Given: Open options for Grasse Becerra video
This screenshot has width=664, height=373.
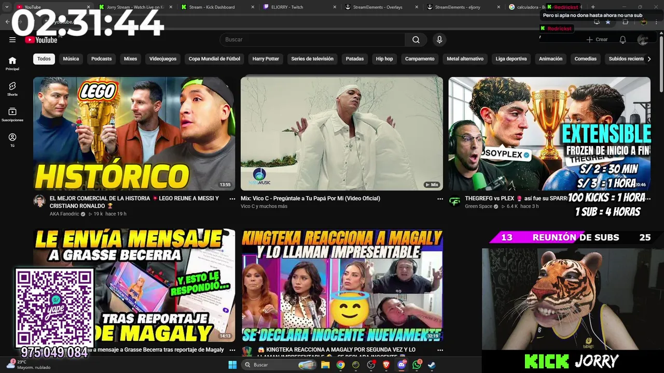Looking at the screenshot, I should point(232,350).
